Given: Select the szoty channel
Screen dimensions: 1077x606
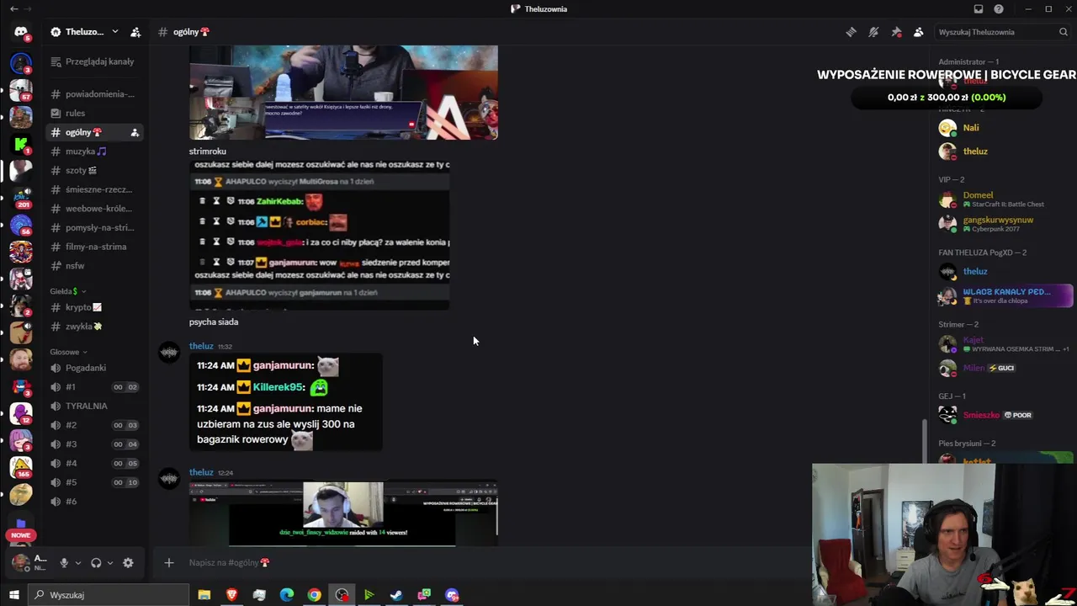Looking at the screenshot, I should pyautogui.click(x=94, y=170).
